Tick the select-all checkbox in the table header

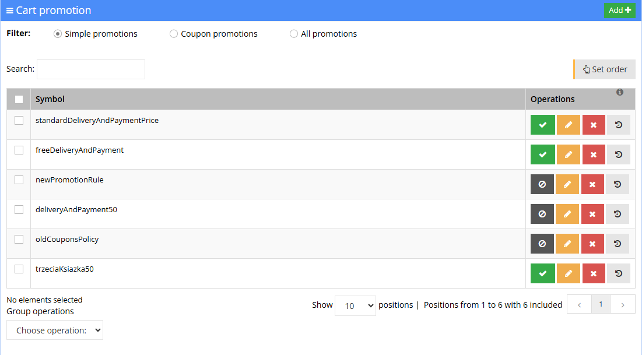pyautogui.click(x=19, y=99)
